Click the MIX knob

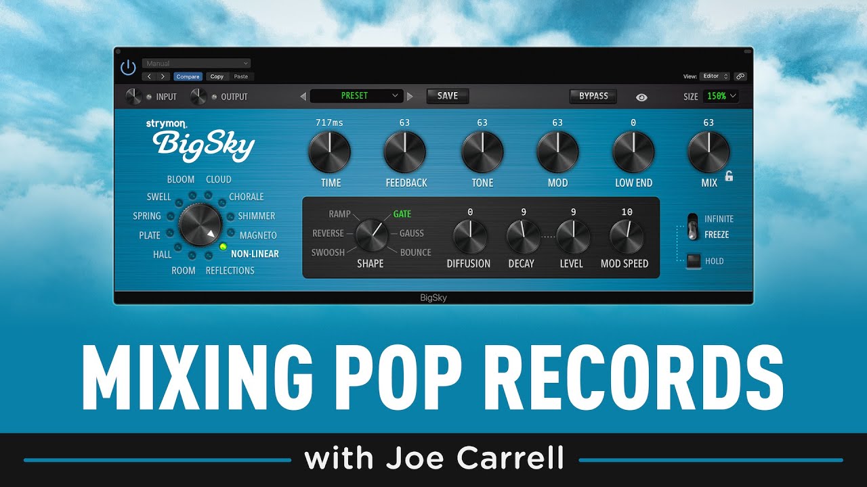tap(709, 152)
